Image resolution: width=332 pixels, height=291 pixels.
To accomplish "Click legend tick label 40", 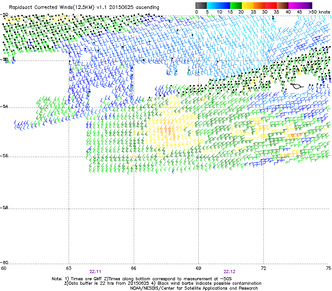I will pyautogui.click(x=288, y=12).
